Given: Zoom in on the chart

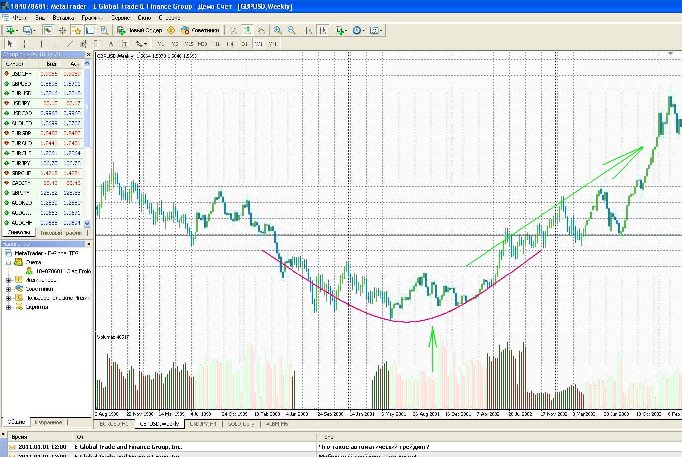Looking at the screenshot, I should pos(278,30).
